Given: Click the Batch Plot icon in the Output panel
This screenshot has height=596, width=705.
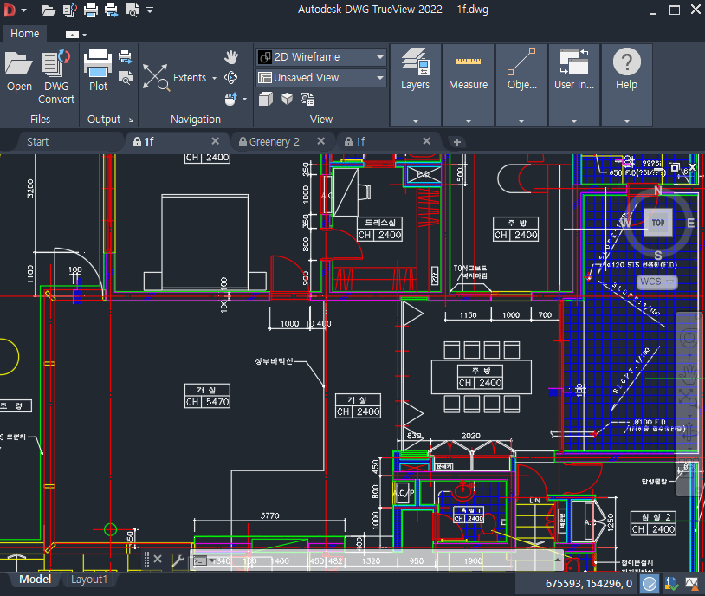Looking at the screenshot, I should tap(126, 57).
